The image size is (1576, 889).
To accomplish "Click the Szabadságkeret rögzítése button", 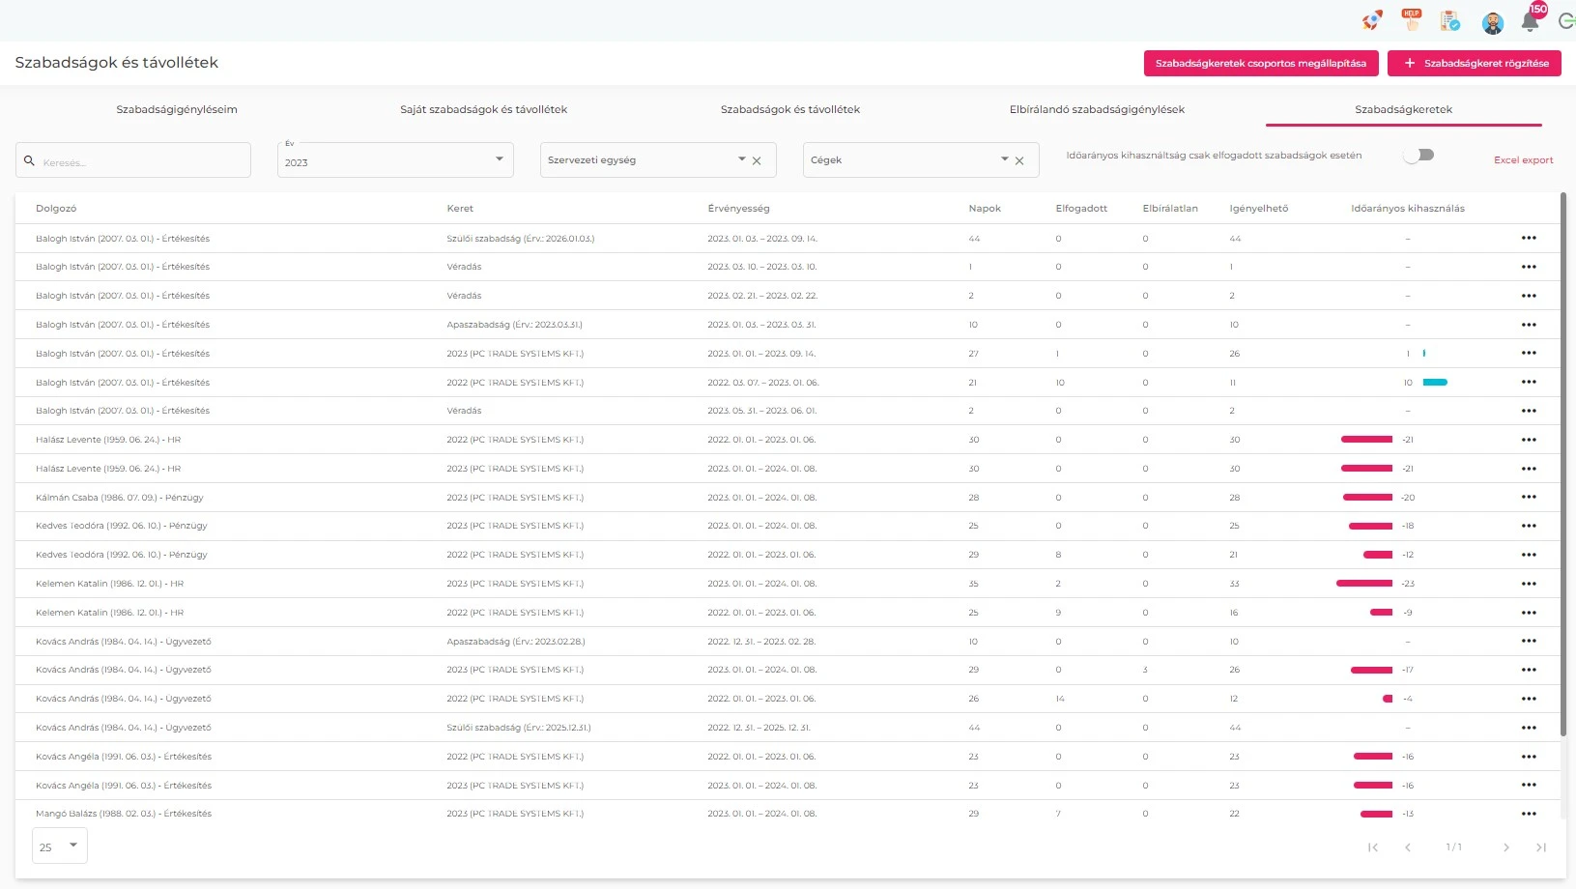I will pos(1474,64).
